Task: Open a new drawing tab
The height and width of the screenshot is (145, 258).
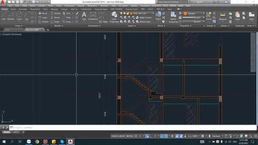Action: 48,30
